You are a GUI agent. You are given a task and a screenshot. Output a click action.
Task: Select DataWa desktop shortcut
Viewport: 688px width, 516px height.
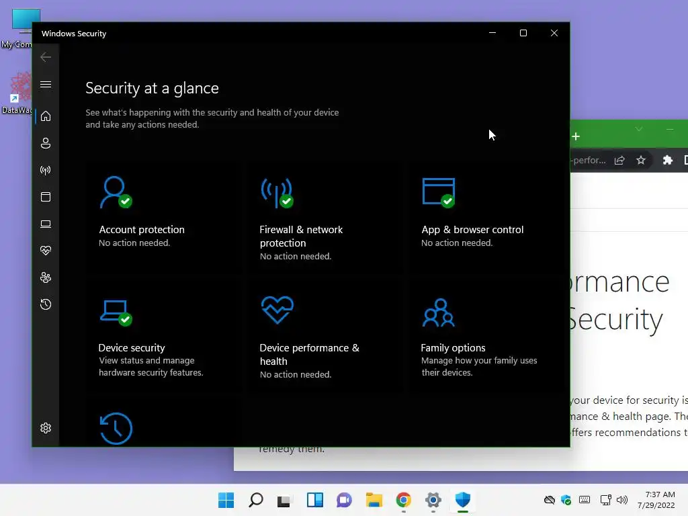point(17,94)
